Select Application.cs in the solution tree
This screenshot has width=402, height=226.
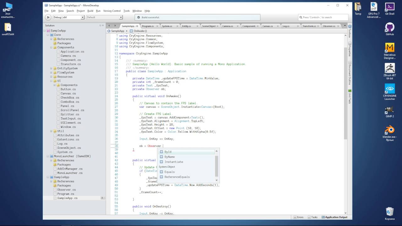tap(72, 51)
